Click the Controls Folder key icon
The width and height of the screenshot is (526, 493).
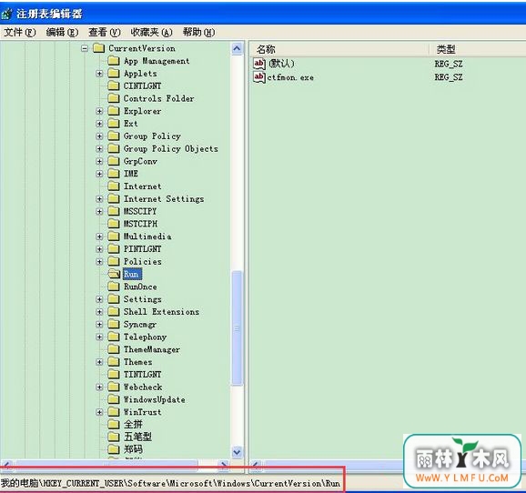pyautogui.click(x=114, y=98)
